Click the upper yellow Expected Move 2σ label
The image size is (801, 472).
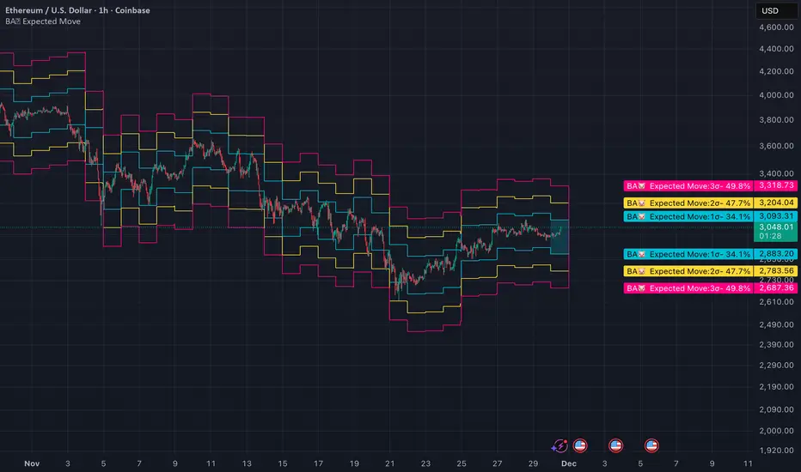tap(688, 203)
